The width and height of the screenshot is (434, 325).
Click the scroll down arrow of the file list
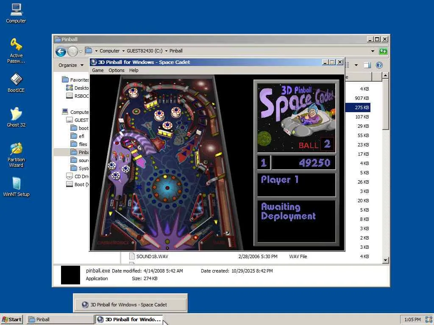coord(385,260)
